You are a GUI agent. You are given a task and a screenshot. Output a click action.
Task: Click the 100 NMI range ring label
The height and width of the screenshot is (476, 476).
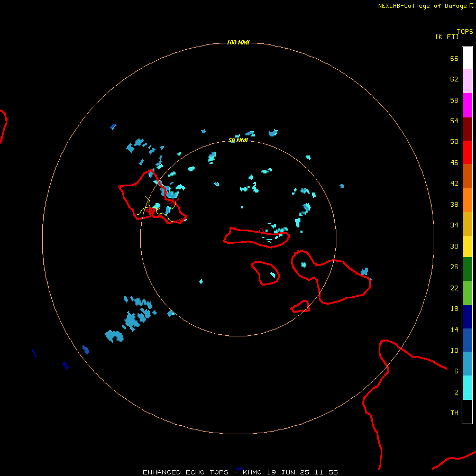coord(238,42)
